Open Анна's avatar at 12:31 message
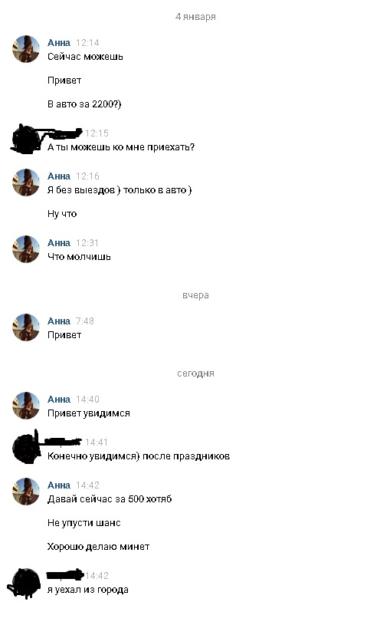Image resolution: width=380 pixels, height=625 pixels. click(26, 249)
